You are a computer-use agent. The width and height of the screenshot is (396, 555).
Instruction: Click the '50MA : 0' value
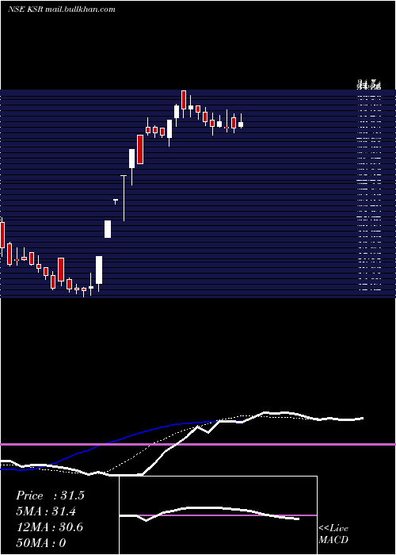click(41, 543)
